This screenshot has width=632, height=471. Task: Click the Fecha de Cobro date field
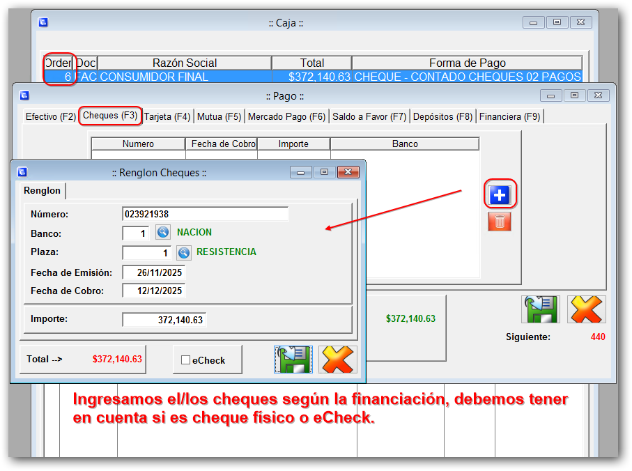coord(155,292)
